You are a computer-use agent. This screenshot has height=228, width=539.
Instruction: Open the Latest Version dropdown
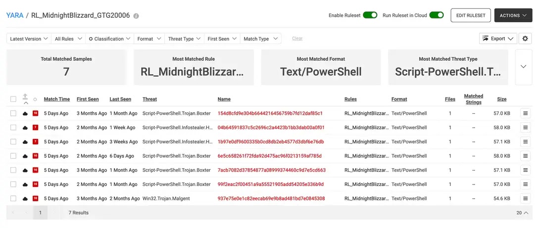(29, 39)
